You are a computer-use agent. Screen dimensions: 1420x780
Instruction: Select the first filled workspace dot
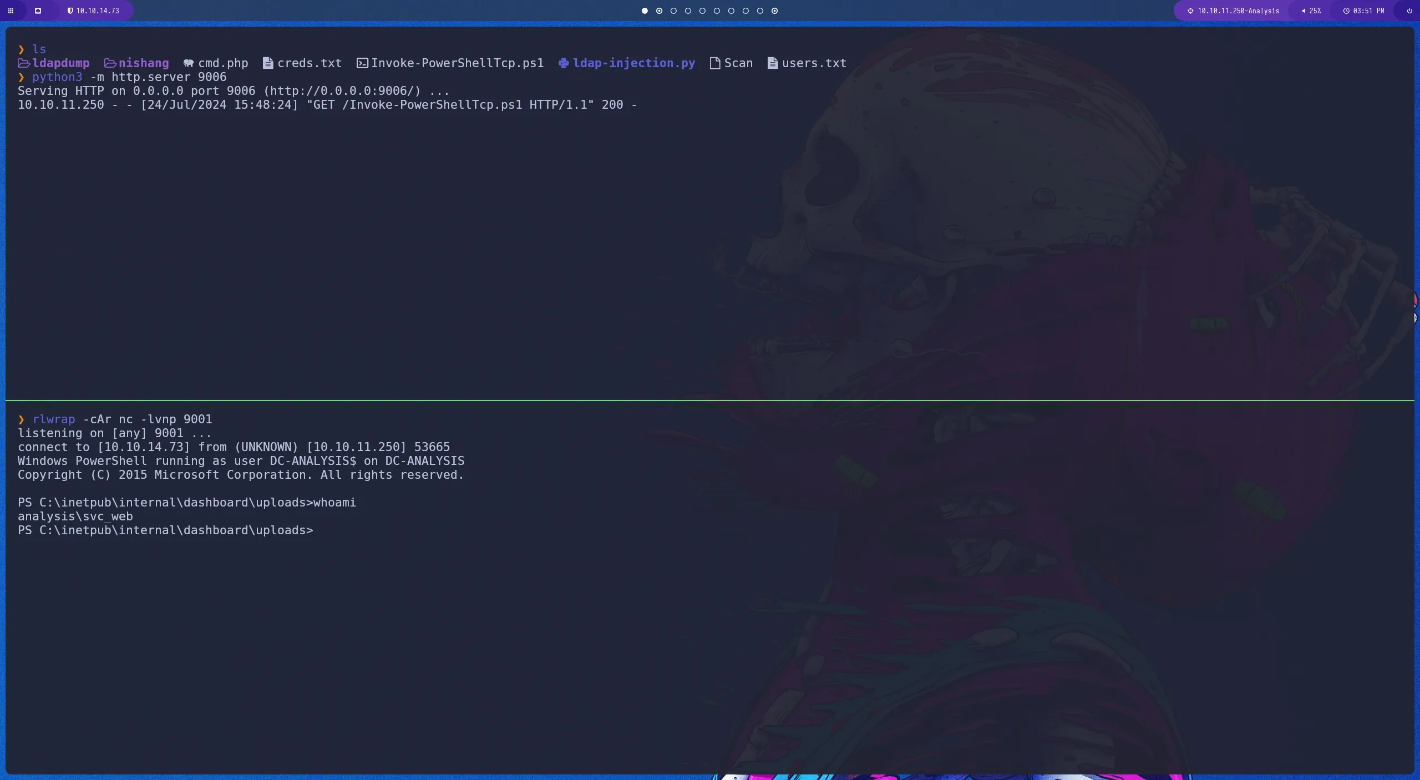[645, 11]
